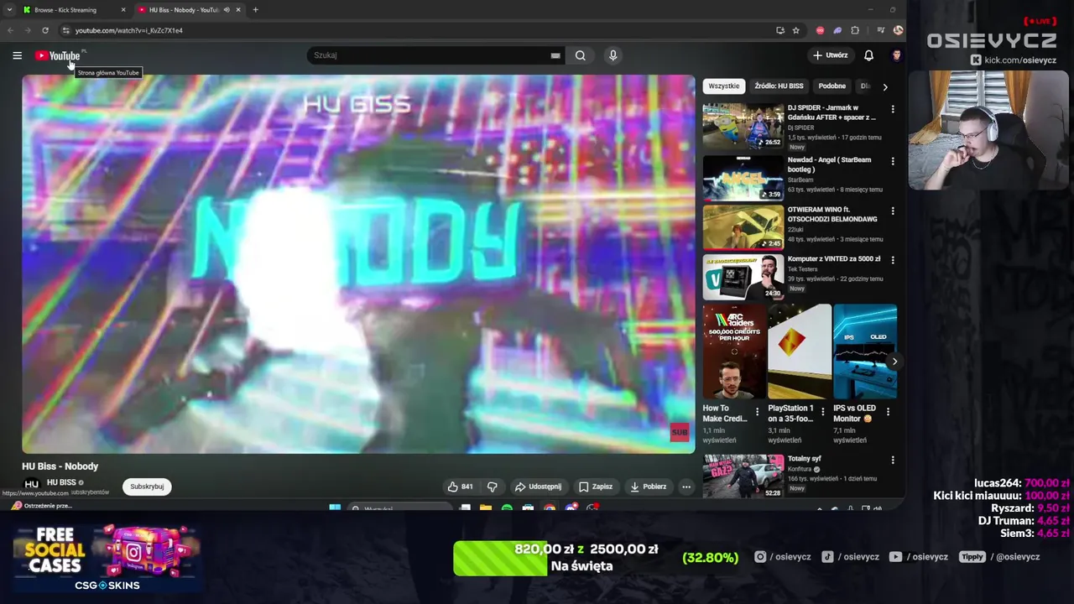Screen dimensions: 1074x604
Task: Mute tab via speaker icon on YouTube tab
Action: 227,10
